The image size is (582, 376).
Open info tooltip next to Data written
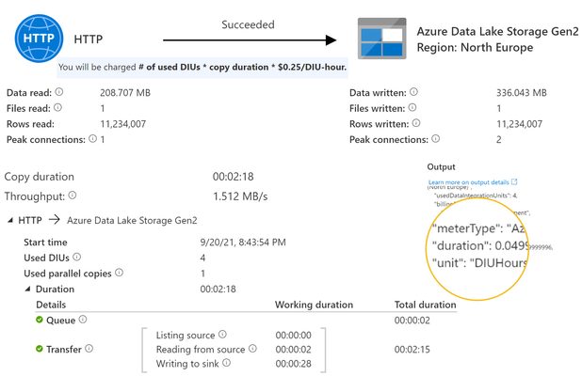413,92
